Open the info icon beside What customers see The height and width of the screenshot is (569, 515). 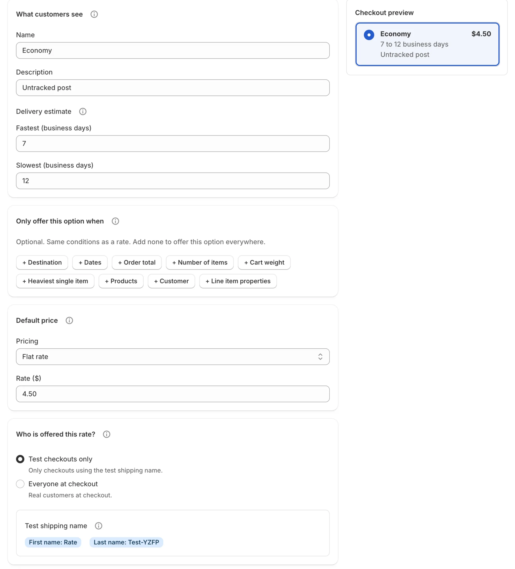[94, 14]
